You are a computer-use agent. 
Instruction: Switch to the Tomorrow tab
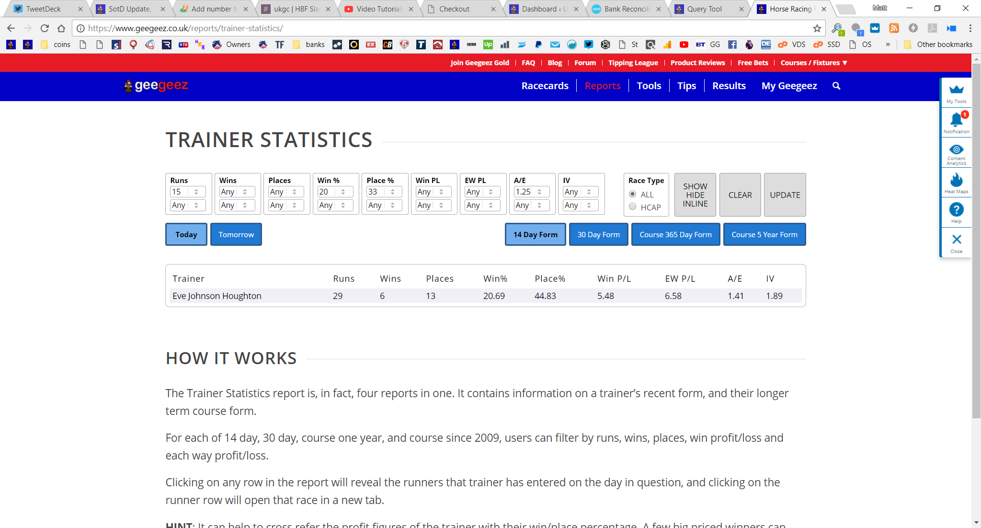pyautogui.click(x=236, y=234)
